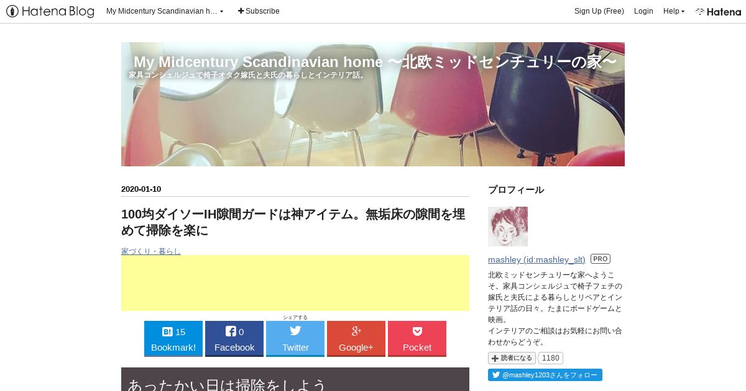Click the シェアする label above share buttons
Viewport: 746px width, 391px height.
point(295,317)
